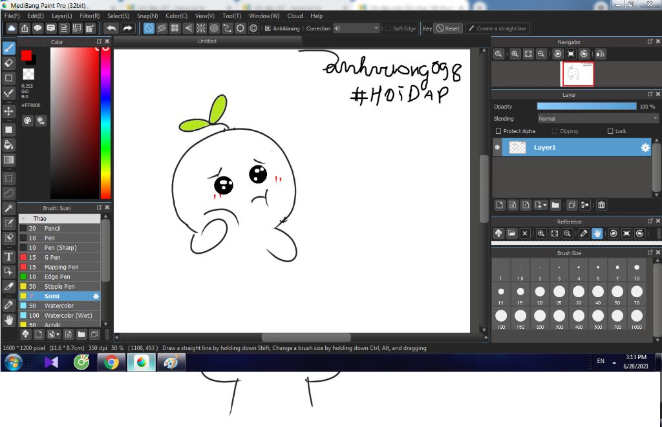662x427 pixels.
Task: Click the Navigator canvas thumbnail
Action: 577,74
